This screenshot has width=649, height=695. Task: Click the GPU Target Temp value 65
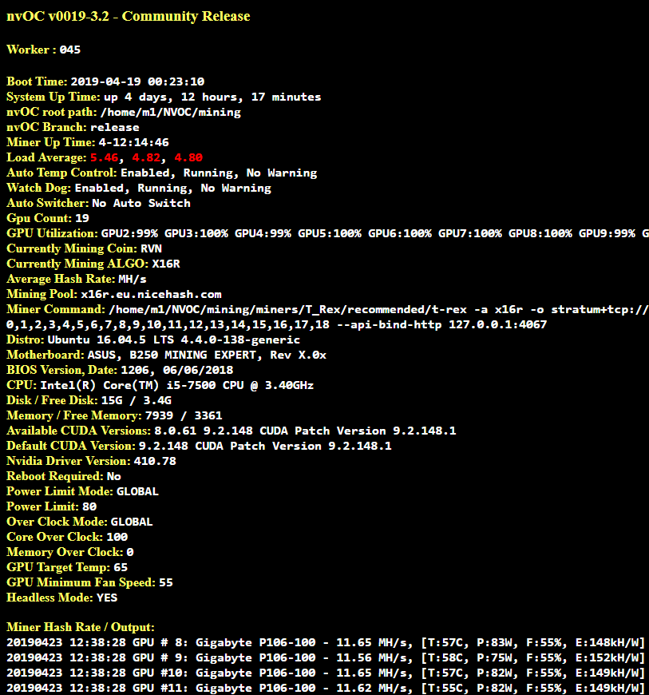(121, 567)
